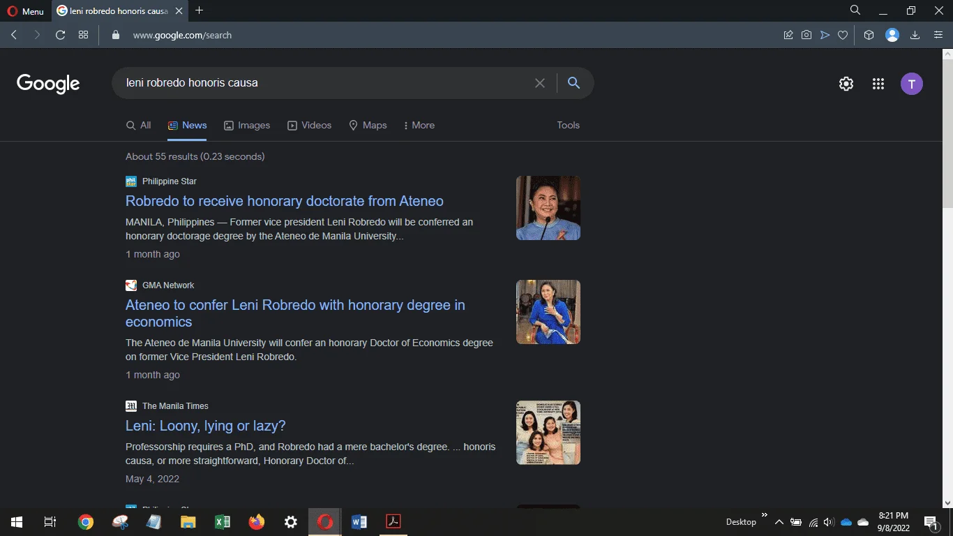
Task: Open the Speed Dial start page
Action: pyautogui.click(x=83, y=35)
